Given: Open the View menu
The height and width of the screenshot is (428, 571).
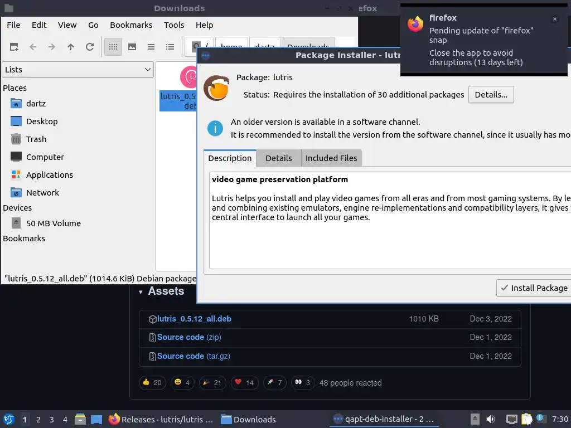Looking at the screenshot, I should pyautogui.click(x=67, y=25).
